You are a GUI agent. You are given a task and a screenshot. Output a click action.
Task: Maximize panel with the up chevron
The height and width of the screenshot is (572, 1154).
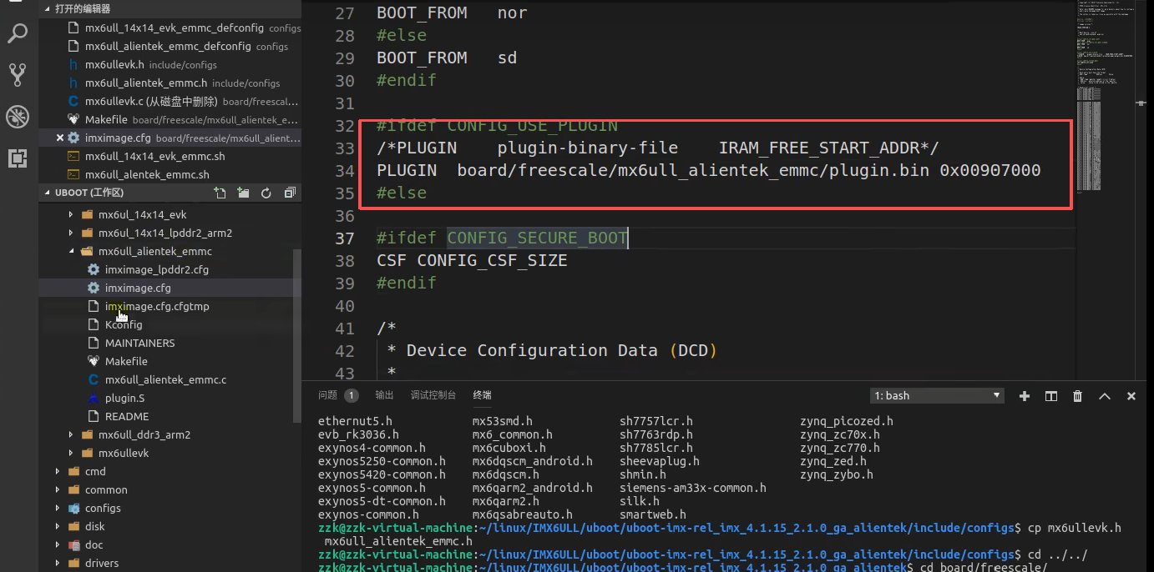(x=1105, y=396)
